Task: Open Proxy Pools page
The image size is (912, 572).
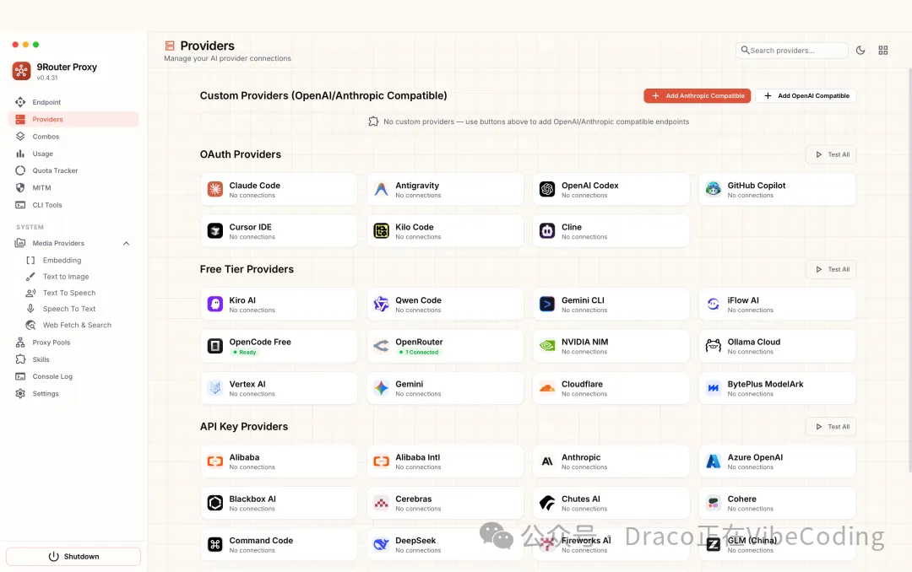Action: coord(73,343)
